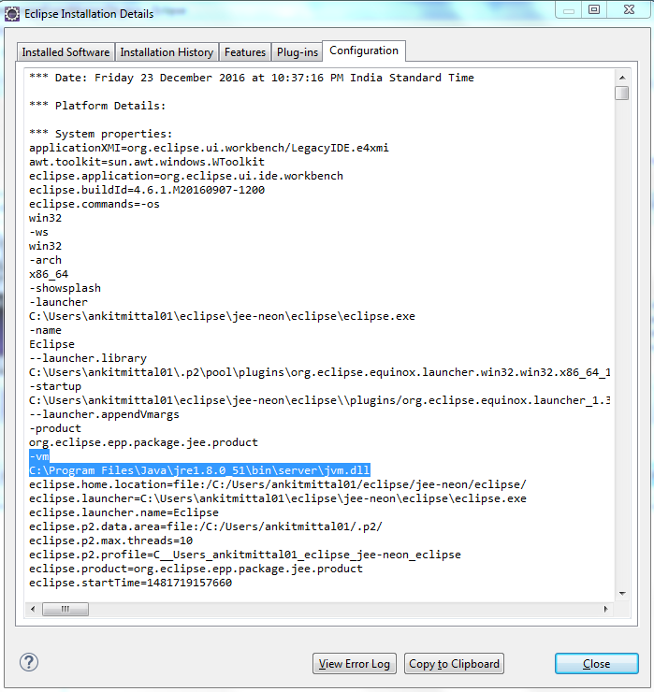The image size is (654, 692).
Task: Click the eclipse.p2.profile line
Action: [x=245, y=555]
